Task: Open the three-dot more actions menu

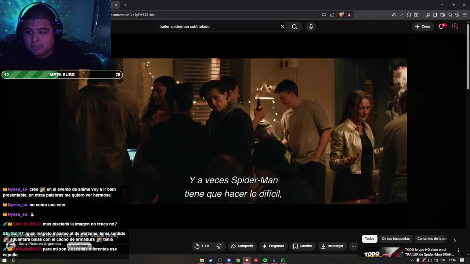Action: (x=354, y=246)
